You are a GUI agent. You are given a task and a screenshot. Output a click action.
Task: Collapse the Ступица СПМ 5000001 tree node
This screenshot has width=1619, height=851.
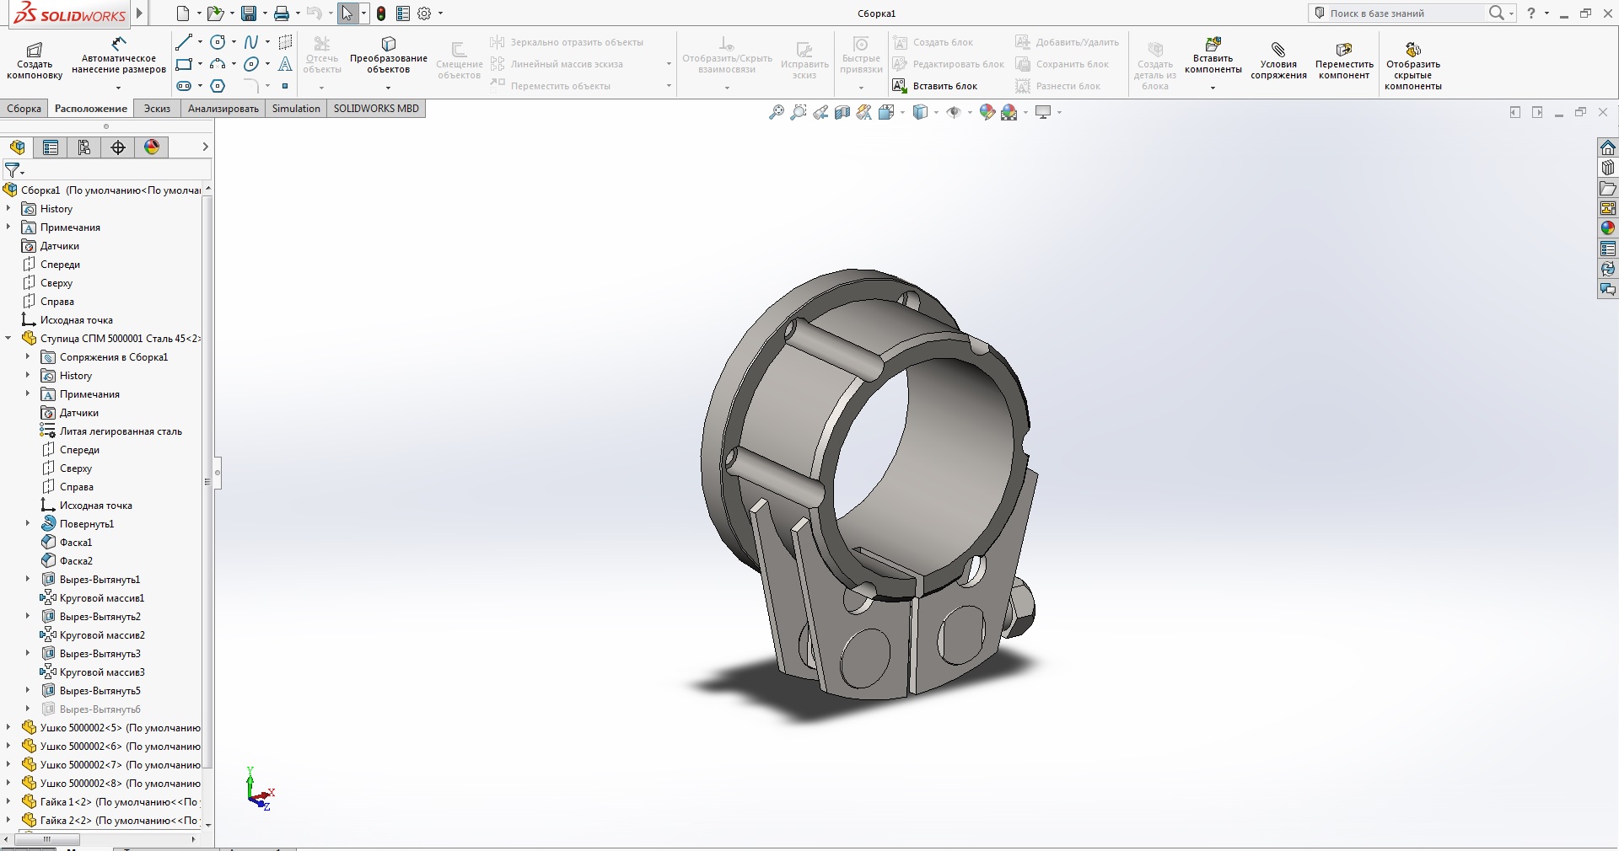[x=8, y=339]
